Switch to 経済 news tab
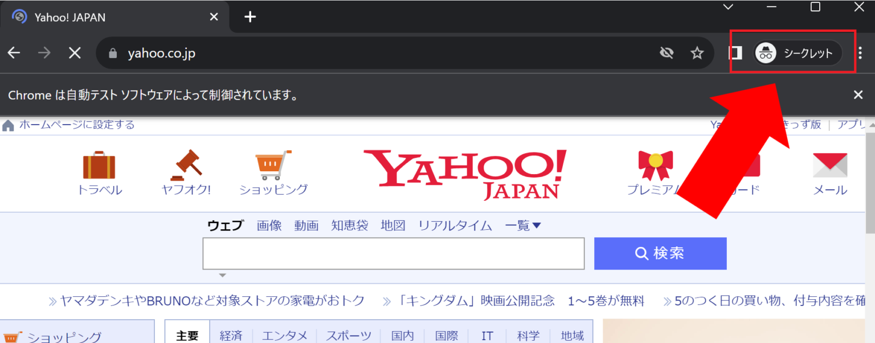875x343 pixels. point(231,336)
